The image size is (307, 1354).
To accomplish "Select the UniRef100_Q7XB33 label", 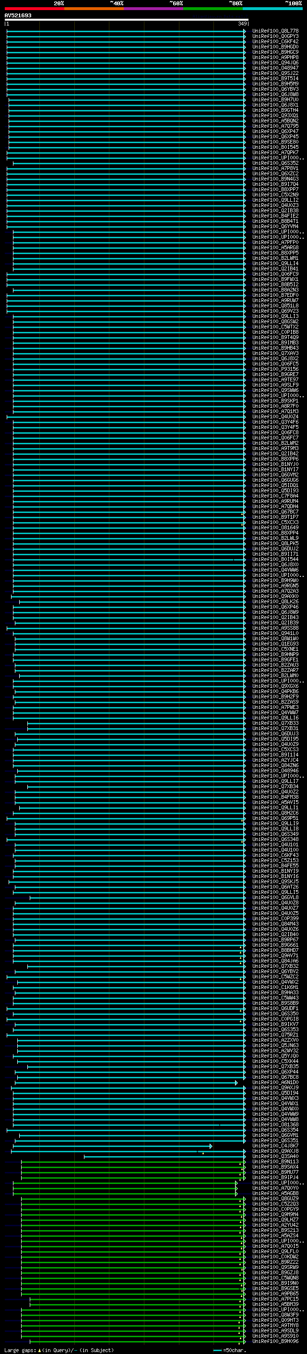I will click(275, 723).
